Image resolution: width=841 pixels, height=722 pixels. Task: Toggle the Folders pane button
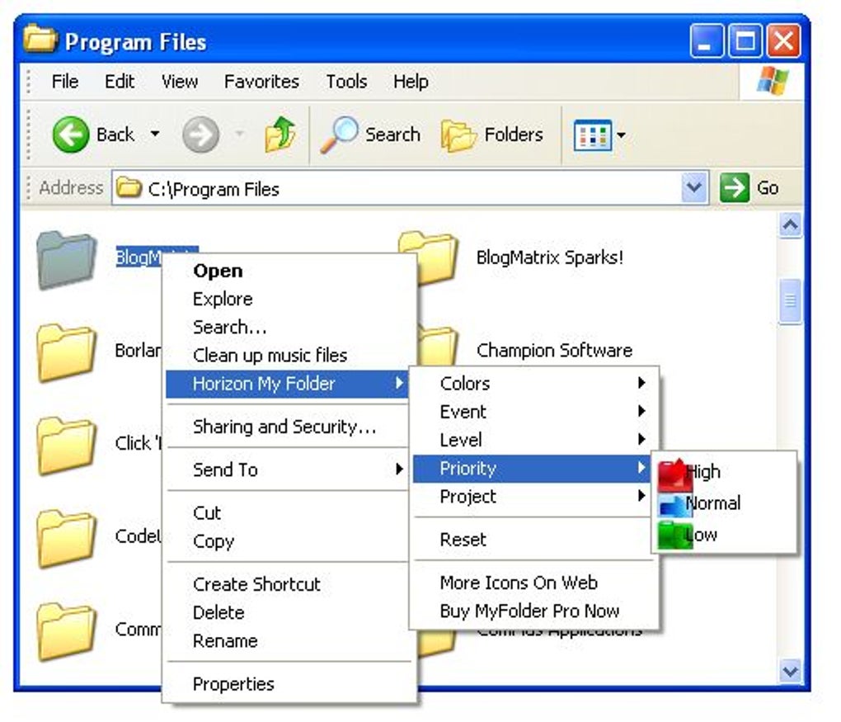[x=492, y=134]
